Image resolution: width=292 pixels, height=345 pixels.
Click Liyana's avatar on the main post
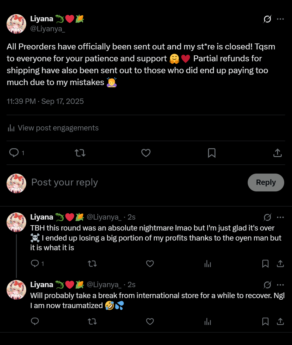pyautogui.click(x=16, y=24)
